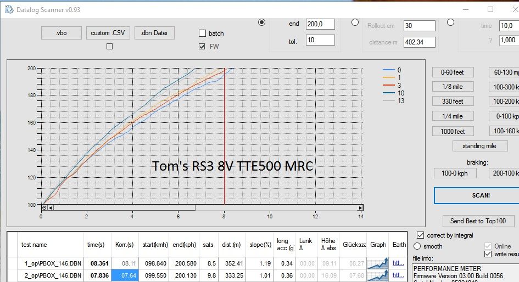Click Send Best to Top100
Image resolution: width=519 pixels, height=282 pixels.
click(x=478, y=221)
